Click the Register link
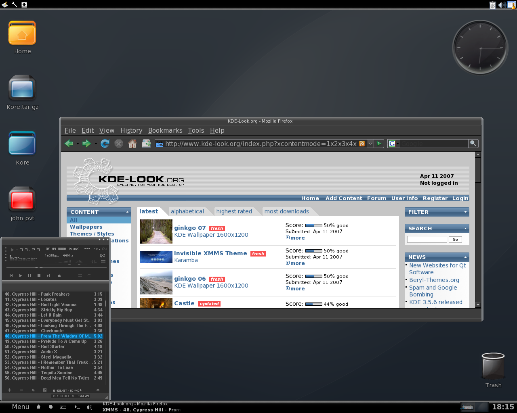The image size is (517, 413). point(435,198)
